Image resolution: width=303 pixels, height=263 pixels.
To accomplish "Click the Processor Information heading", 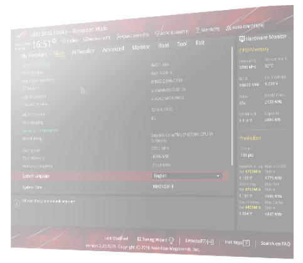I will coord(40,130).
